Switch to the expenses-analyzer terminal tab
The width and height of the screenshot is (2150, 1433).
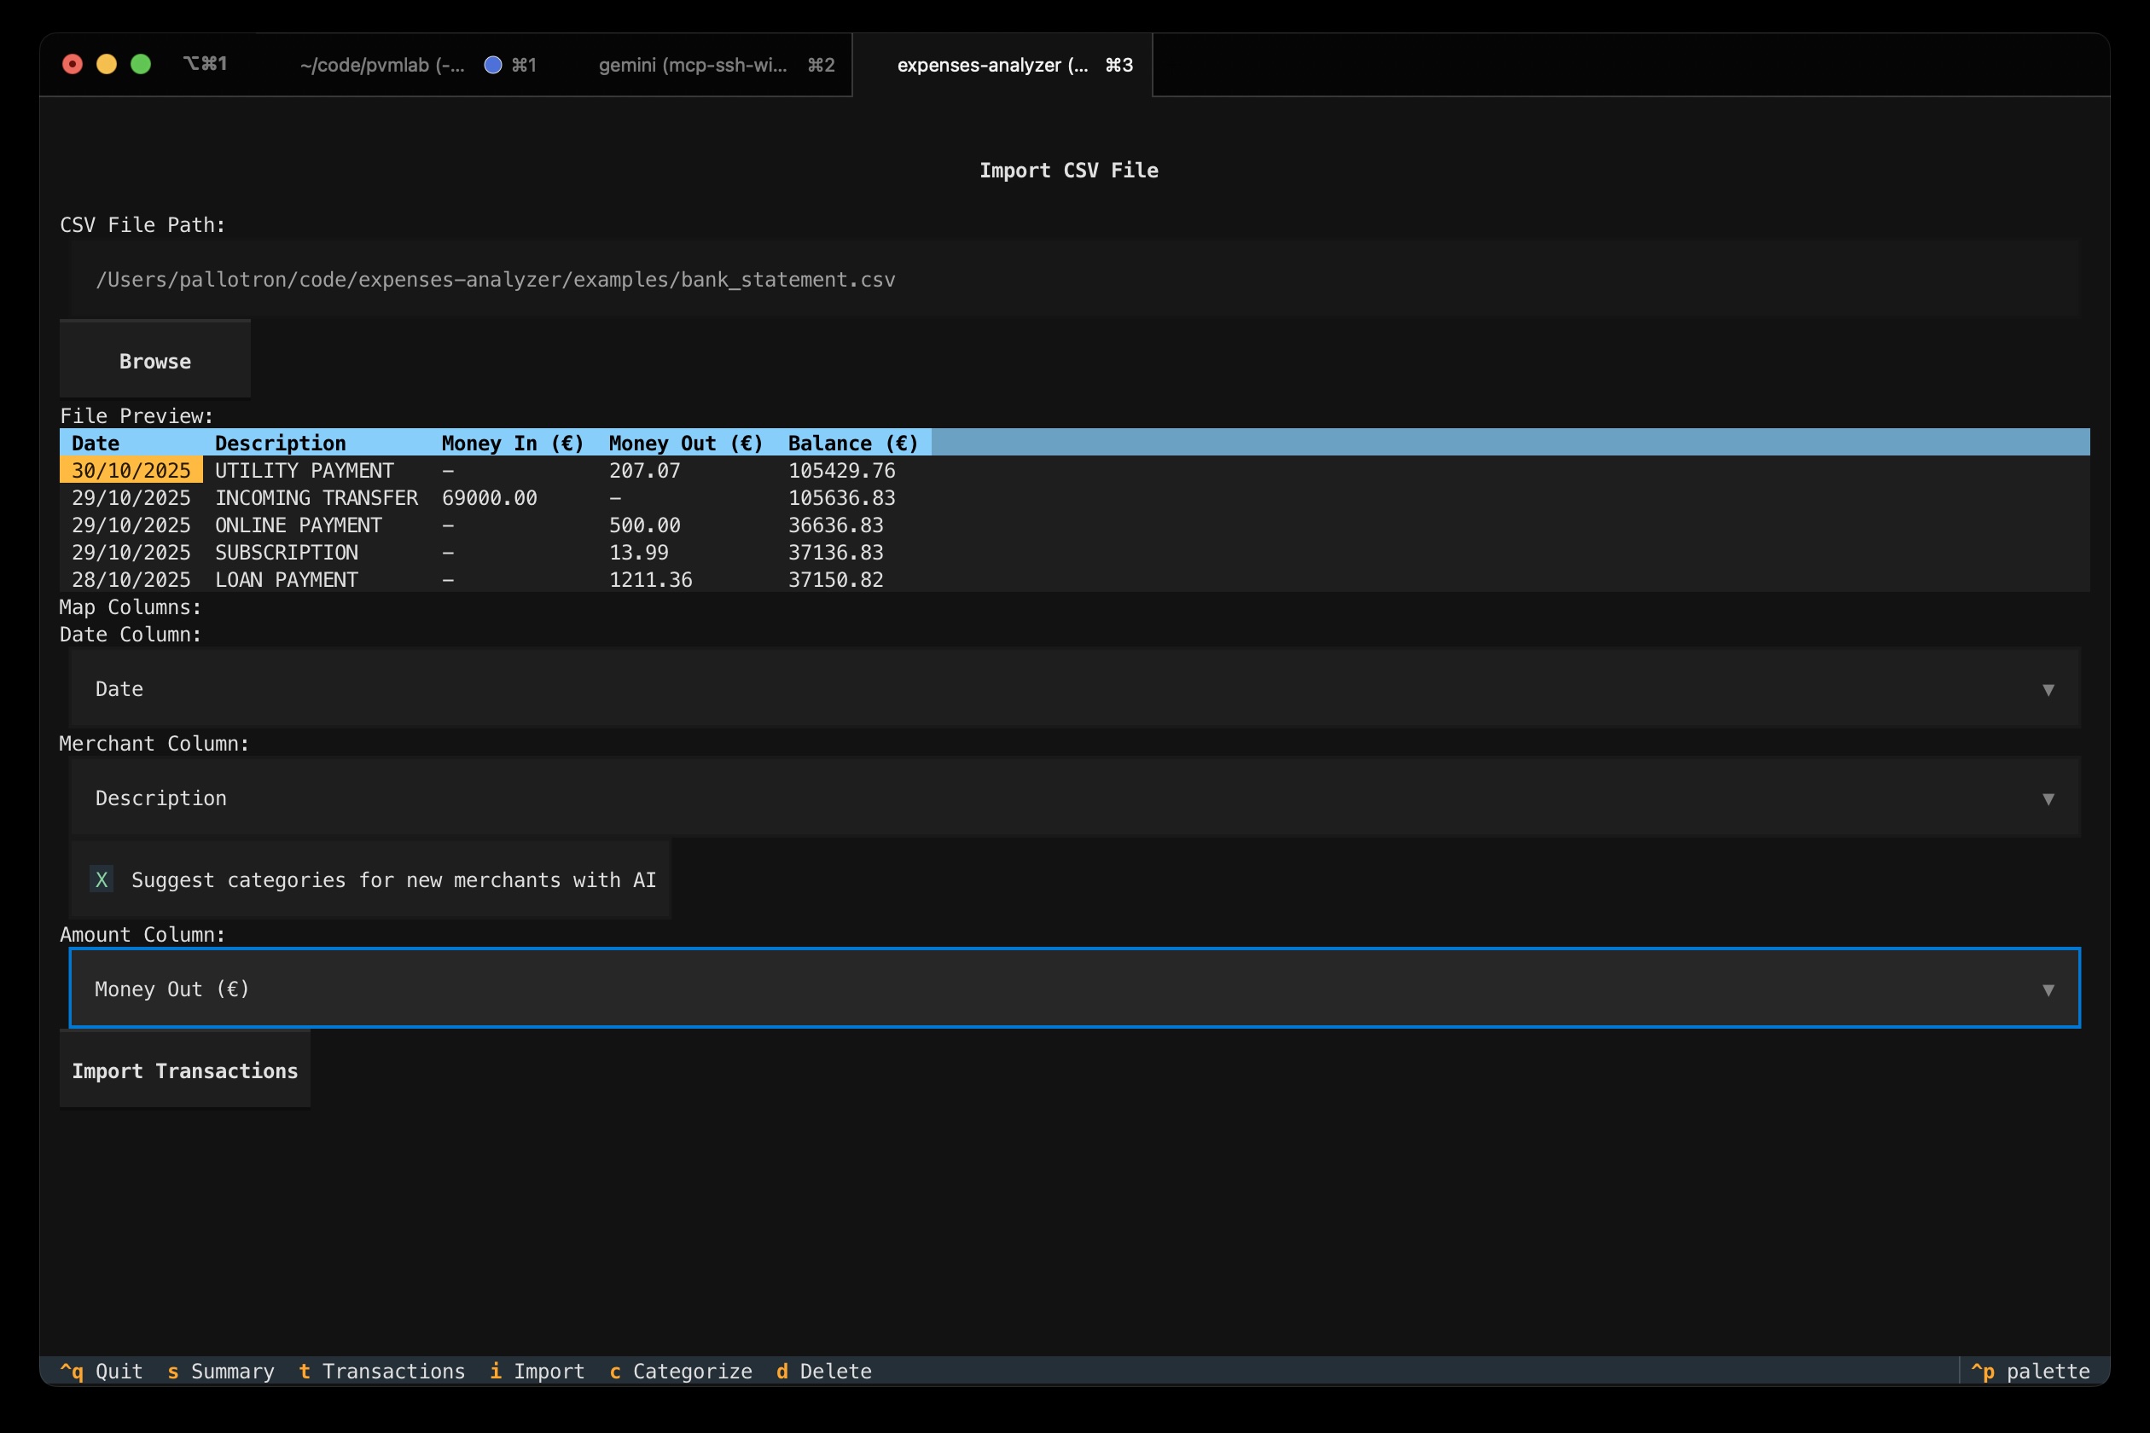991,65
